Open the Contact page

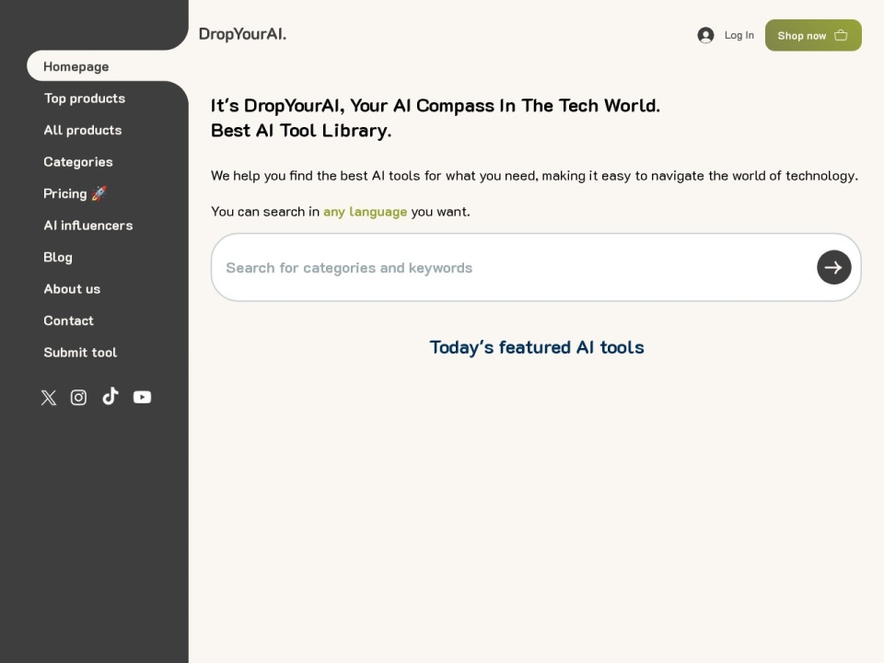coord(69,320)
